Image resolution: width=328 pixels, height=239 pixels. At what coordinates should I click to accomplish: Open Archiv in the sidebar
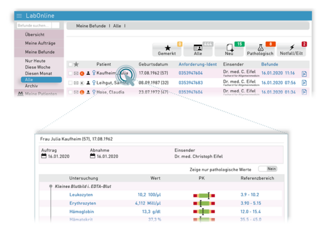pos(31,86)
